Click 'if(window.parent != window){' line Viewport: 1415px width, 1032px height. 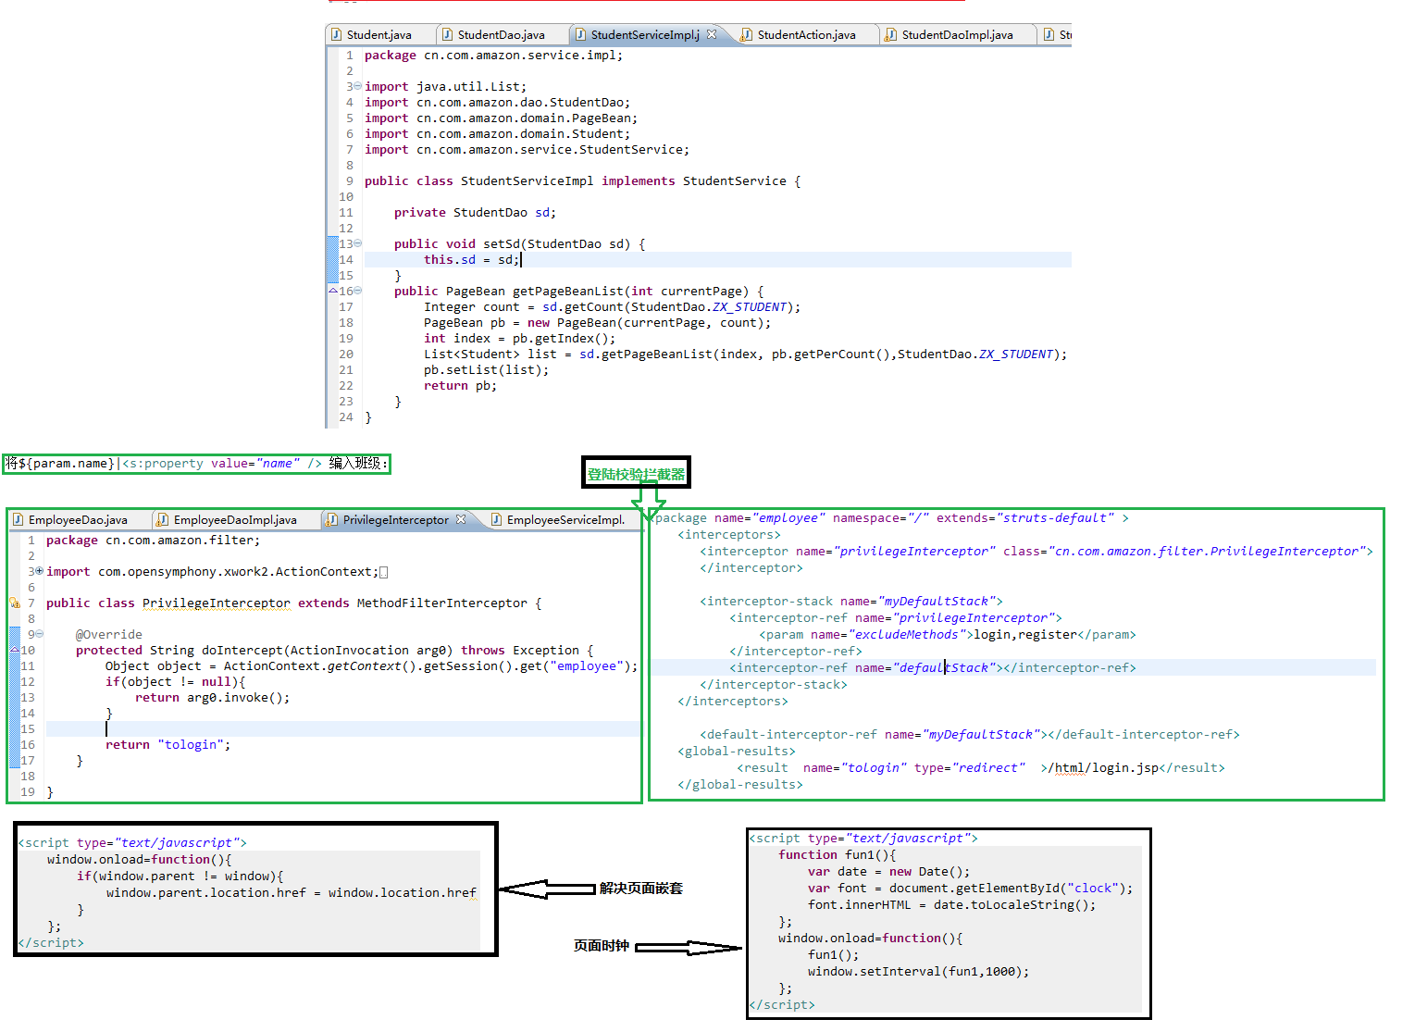(180, 876)
